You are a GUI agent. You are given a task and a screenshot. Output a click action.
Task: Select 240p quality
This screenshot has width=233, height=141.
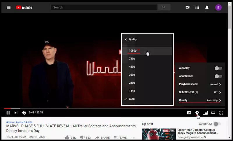click(147, 83)
